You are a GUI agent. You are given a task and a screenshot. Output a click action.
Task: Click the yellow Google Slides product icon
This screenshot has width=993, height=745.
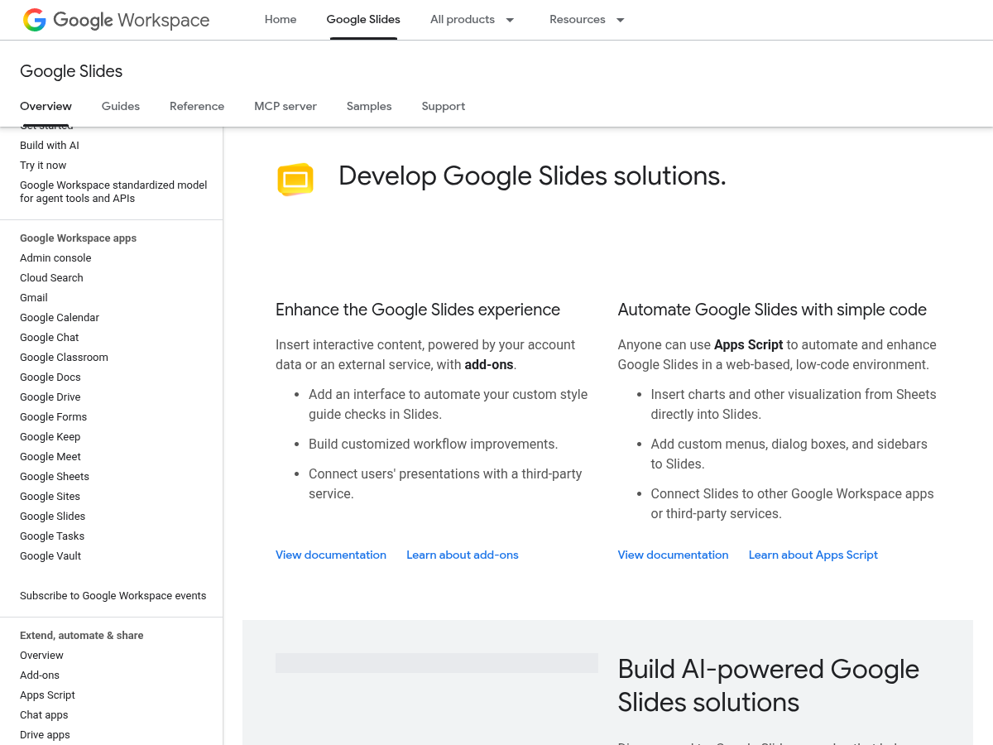[x=295, y=180]
